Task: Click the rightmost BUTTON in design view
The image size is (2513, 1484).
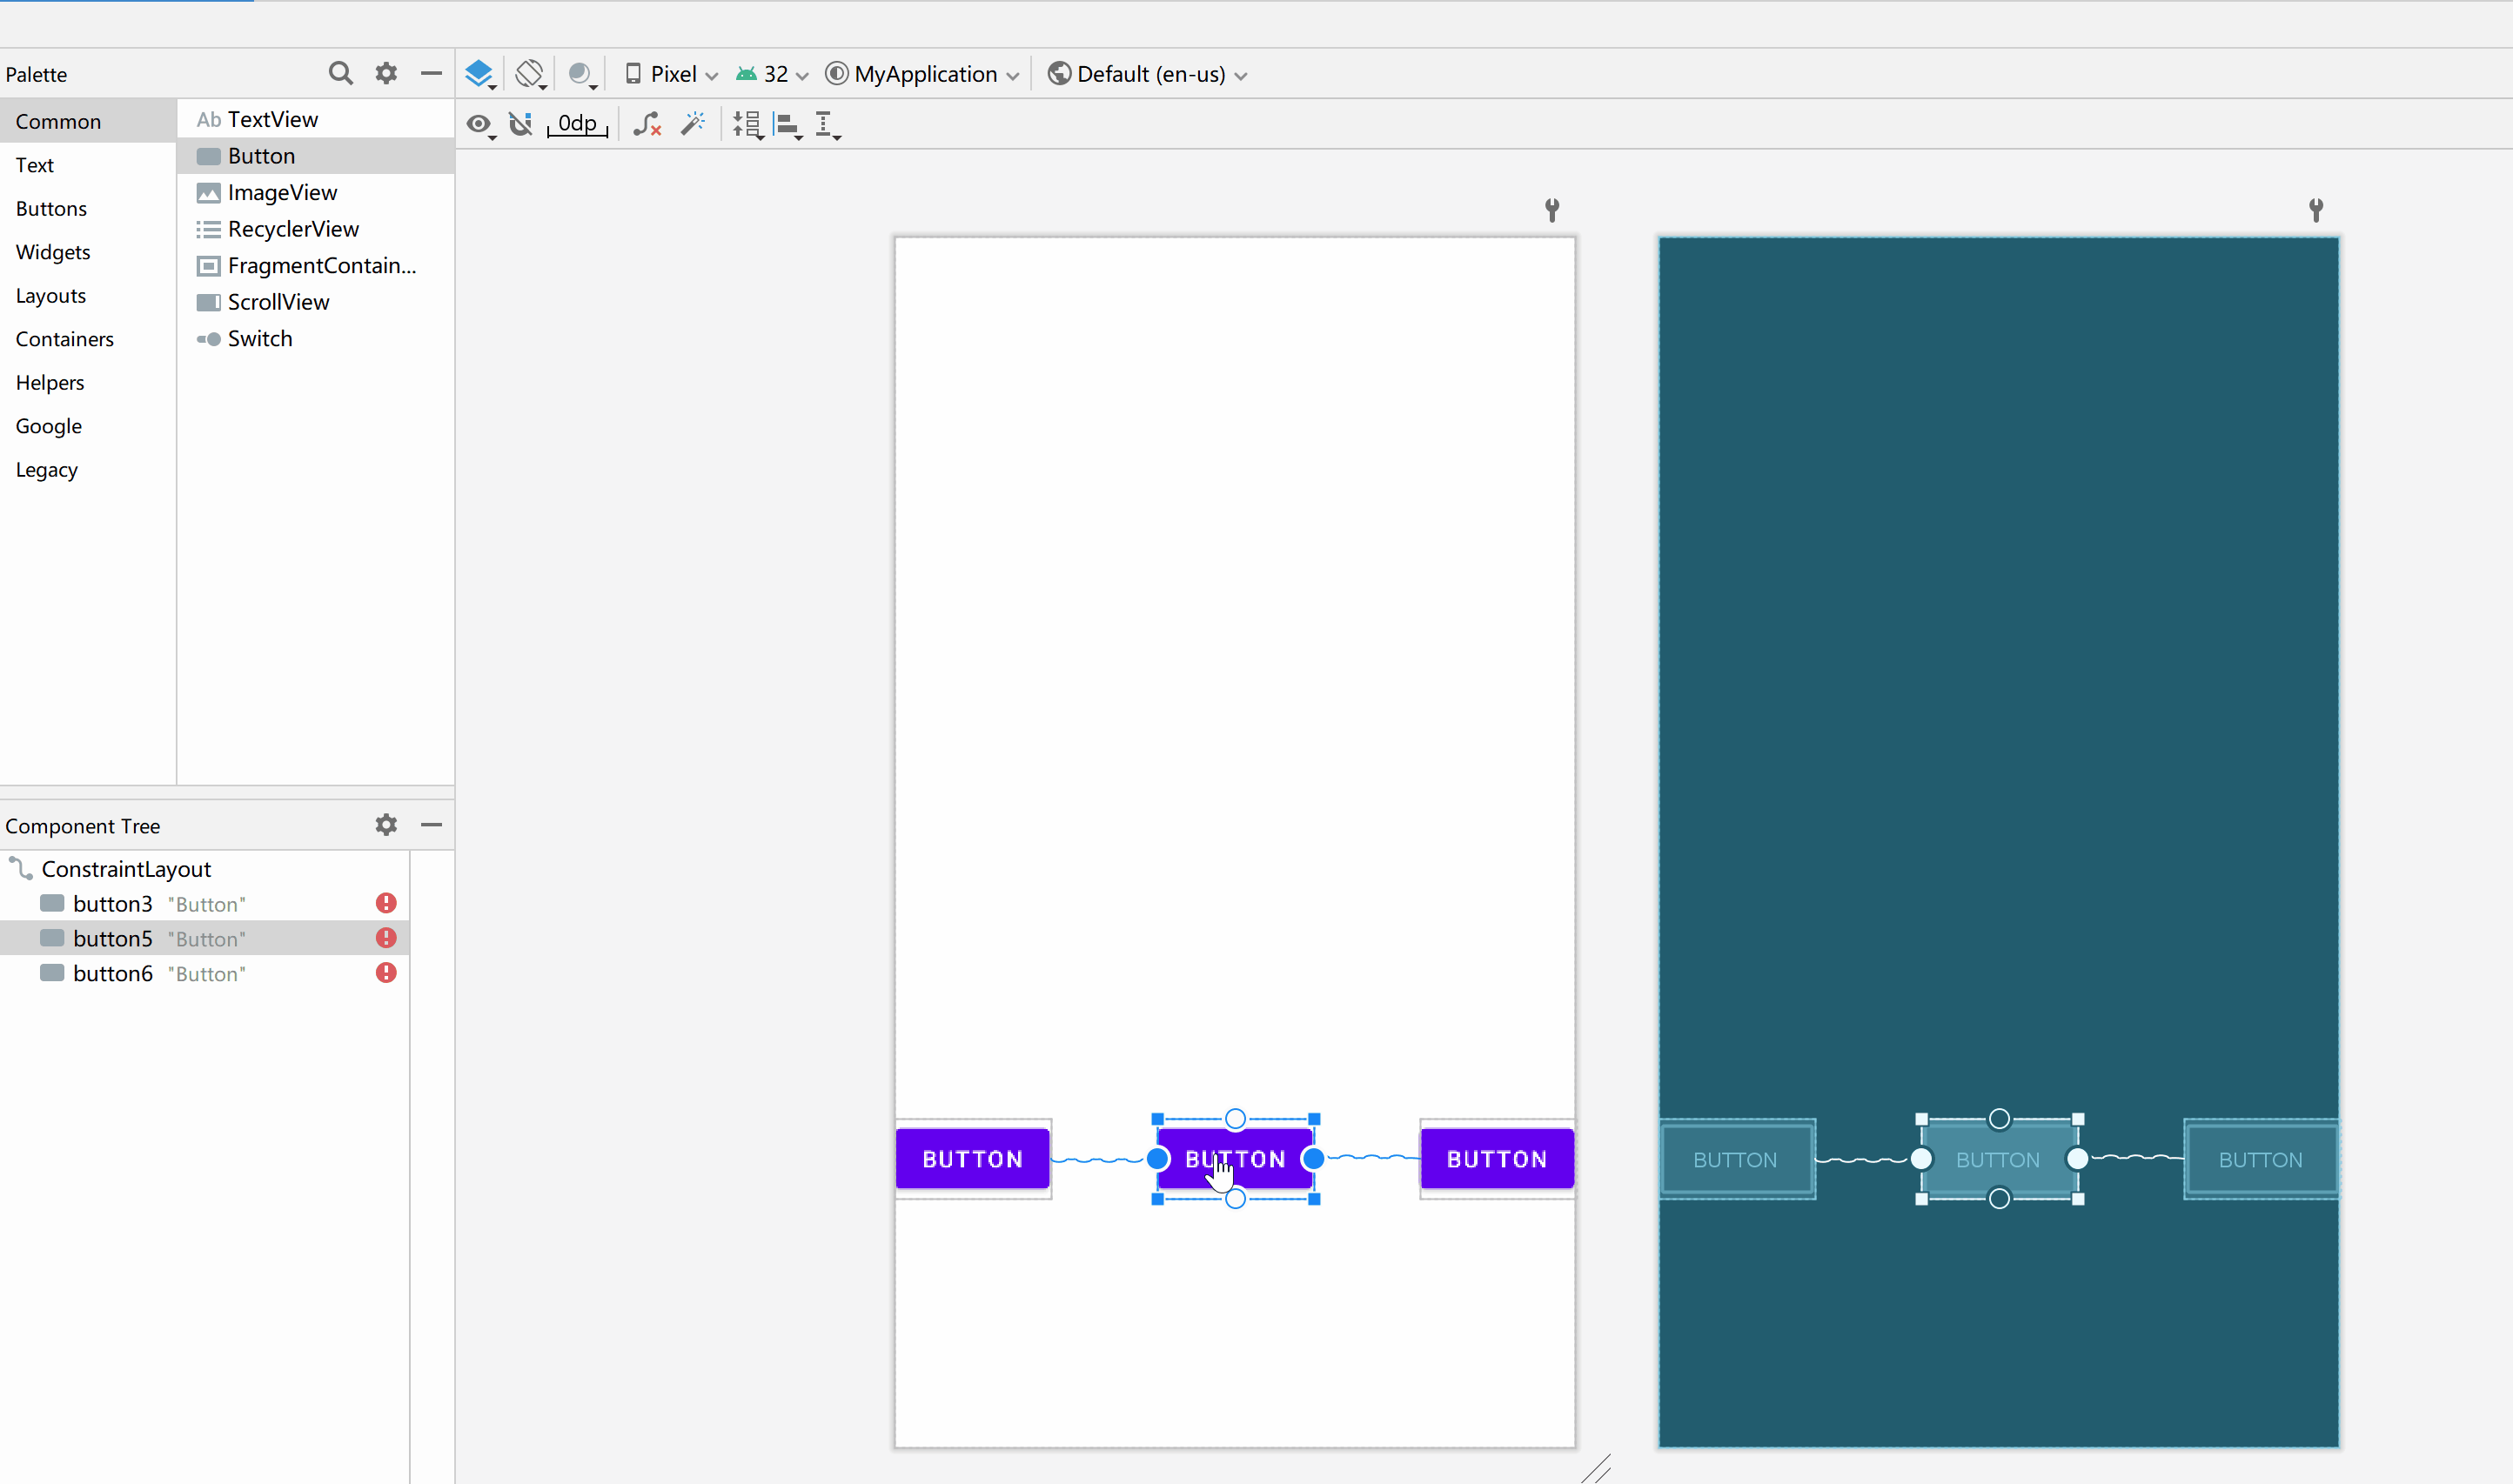Action: (1496, 1159)
